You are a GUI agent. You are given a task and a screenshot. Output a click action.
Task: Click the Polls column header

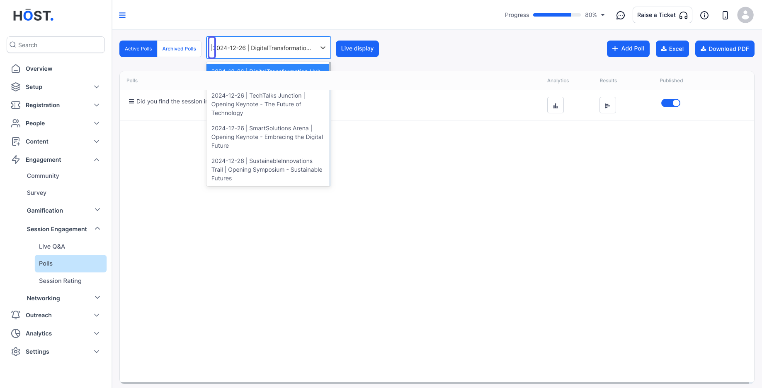(x=132, y=81)
